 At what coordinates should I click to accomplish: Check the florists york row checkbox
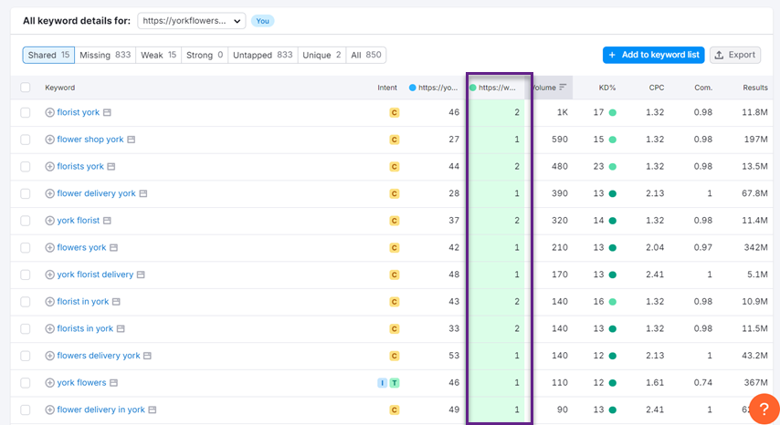click(x=26, y=167)
